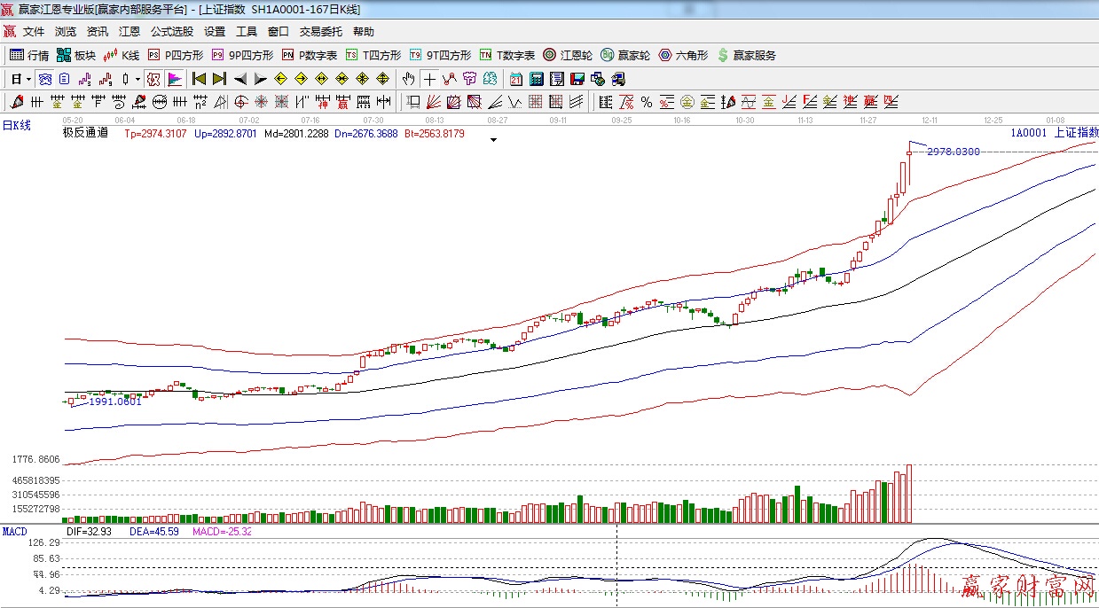
Task: Expand the small black arrow below indicator values
Action: point(493,140)
